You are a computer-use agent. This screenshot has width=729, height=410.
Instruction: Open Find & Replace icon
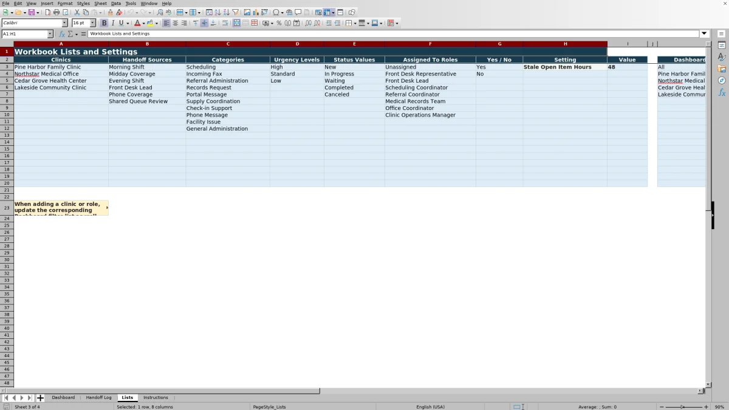point(160,12)
